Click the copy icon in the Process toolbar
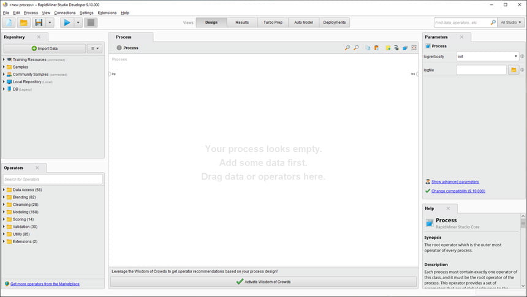This screenshot has width=527, height=297. 368,48
